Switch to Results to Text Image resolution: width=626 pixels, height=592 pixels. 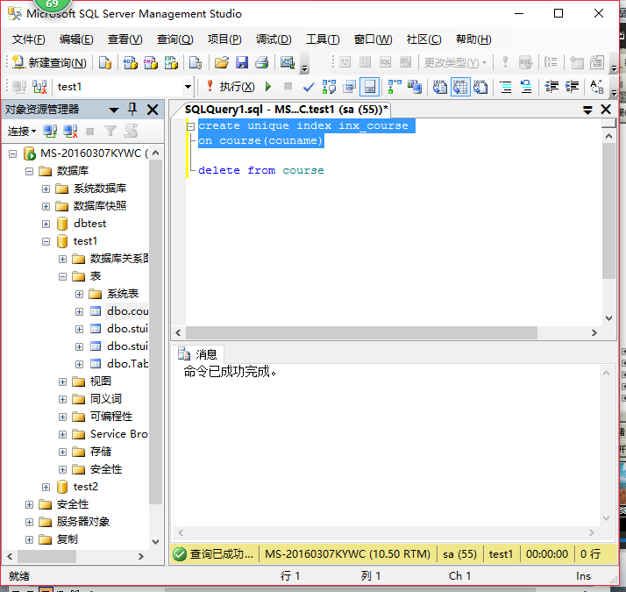click(x=440, y=86)
